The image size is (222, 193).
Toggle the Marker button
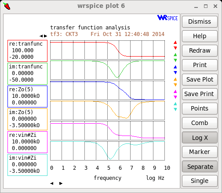coord(200,152)
